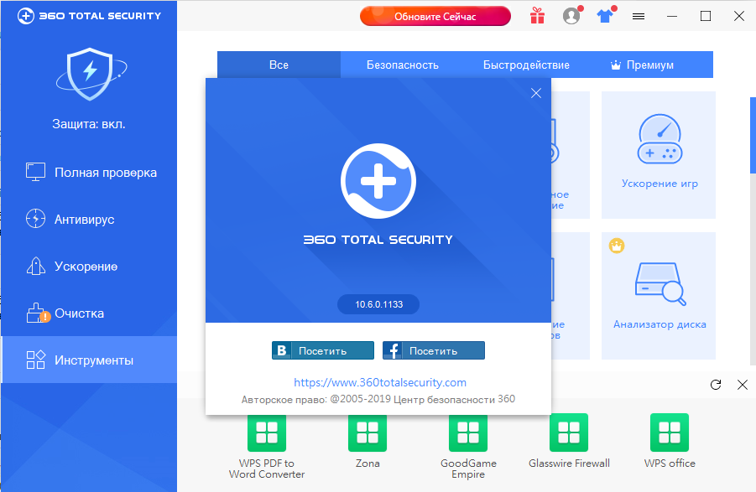Screen dimensions: 756x492
Task: Click the Ускорение игр label
Action: [x=660, y=184]
